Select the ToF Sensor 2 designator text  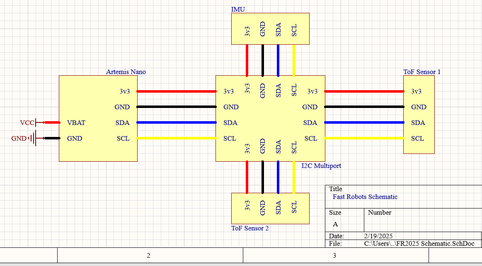point(250,228)
